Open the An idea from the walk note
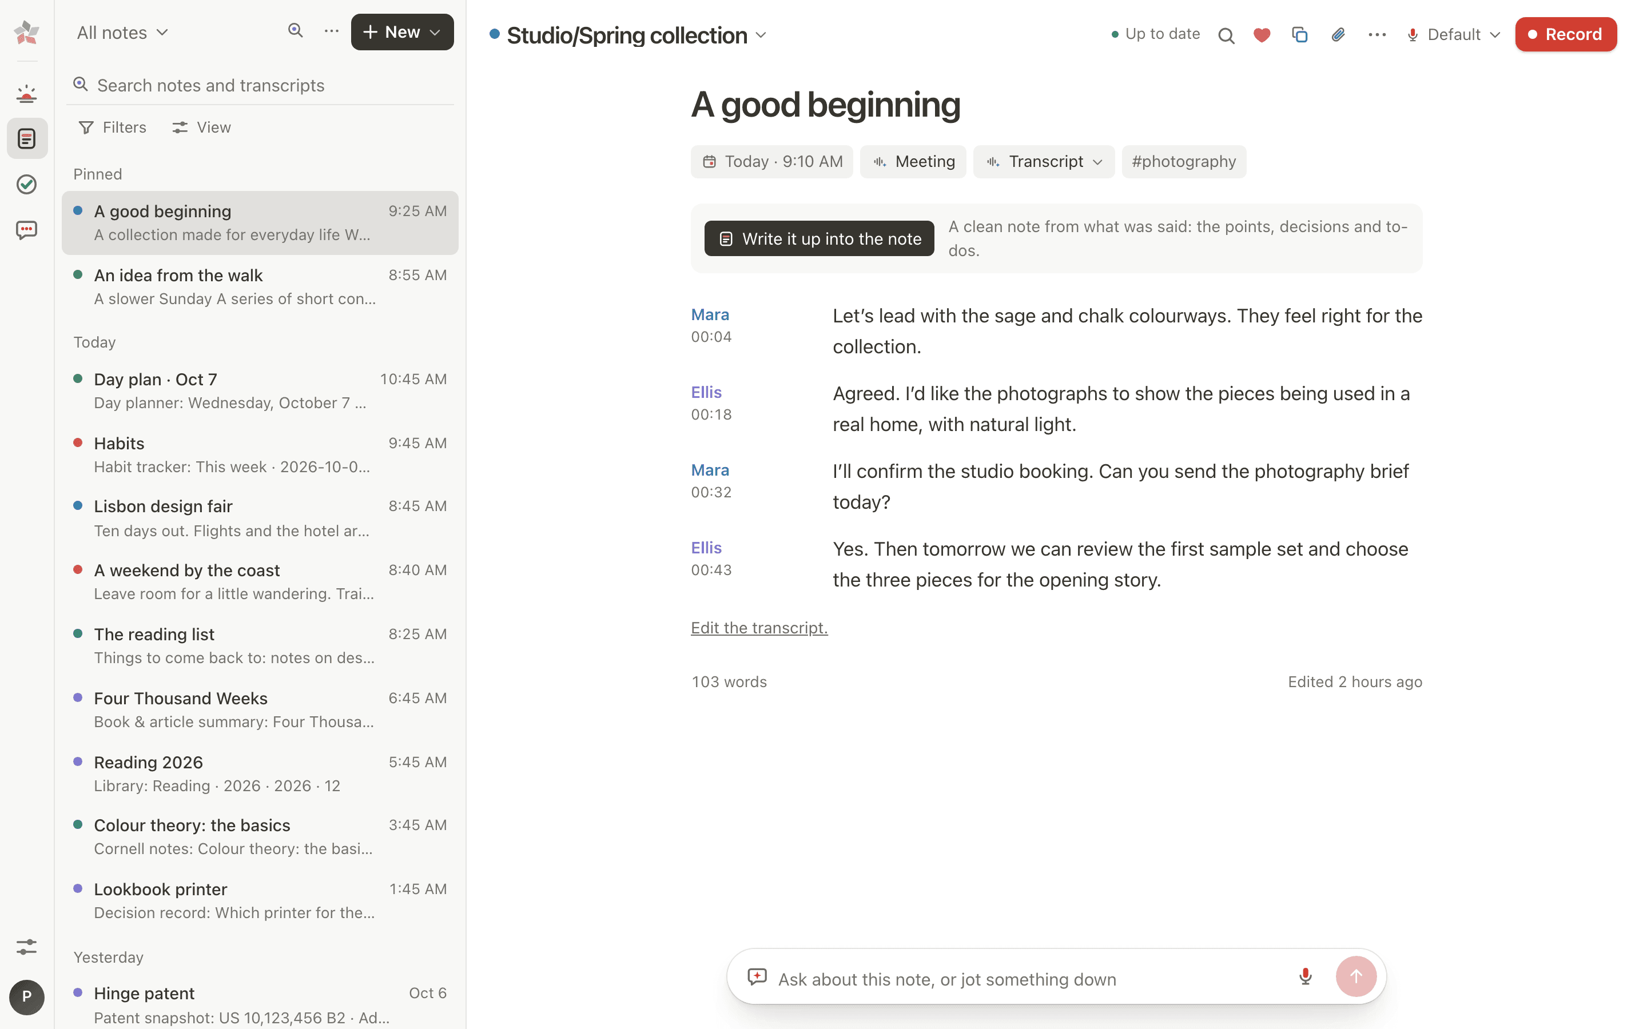This screenshot has height=1029, width=1647. point(260,286)
